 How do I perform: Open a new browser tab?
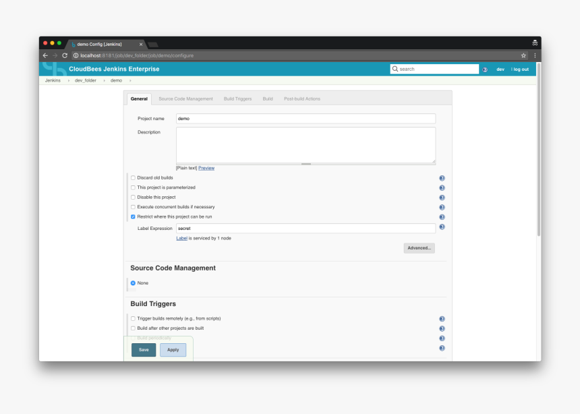pyautogui.click(x=153, y=45)
